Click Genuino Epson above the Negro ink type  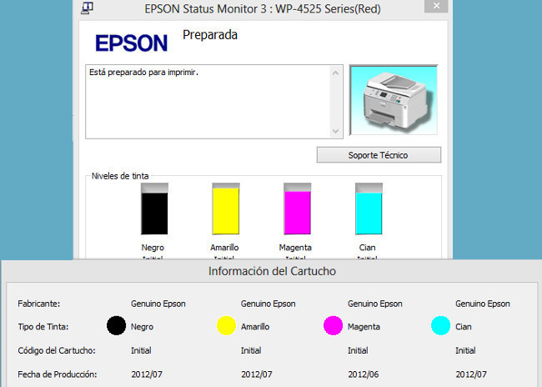158,304
